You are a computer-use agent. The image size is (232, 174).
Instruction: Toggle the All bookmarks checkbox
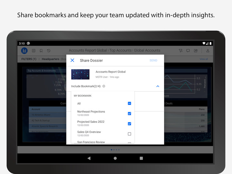(x=130, y=103)
